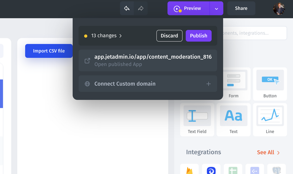Select the Button component icon
Image resolution: width=293 pixels, height=174 pixels.
(270, 80)
